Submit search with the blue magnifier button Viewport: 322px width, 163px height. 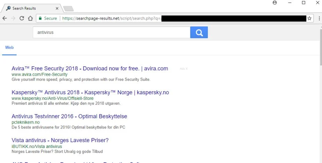point(199,32)
